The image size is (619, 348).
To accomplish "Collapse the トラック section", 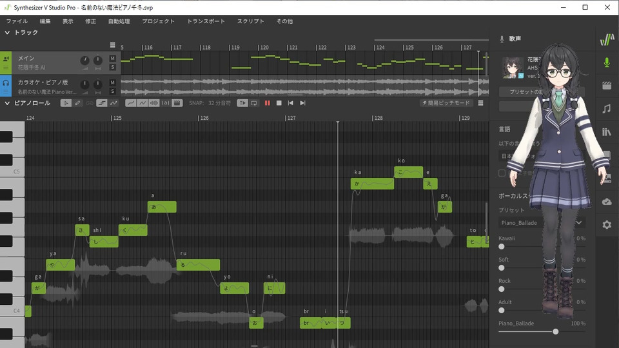I will point(7,32).
